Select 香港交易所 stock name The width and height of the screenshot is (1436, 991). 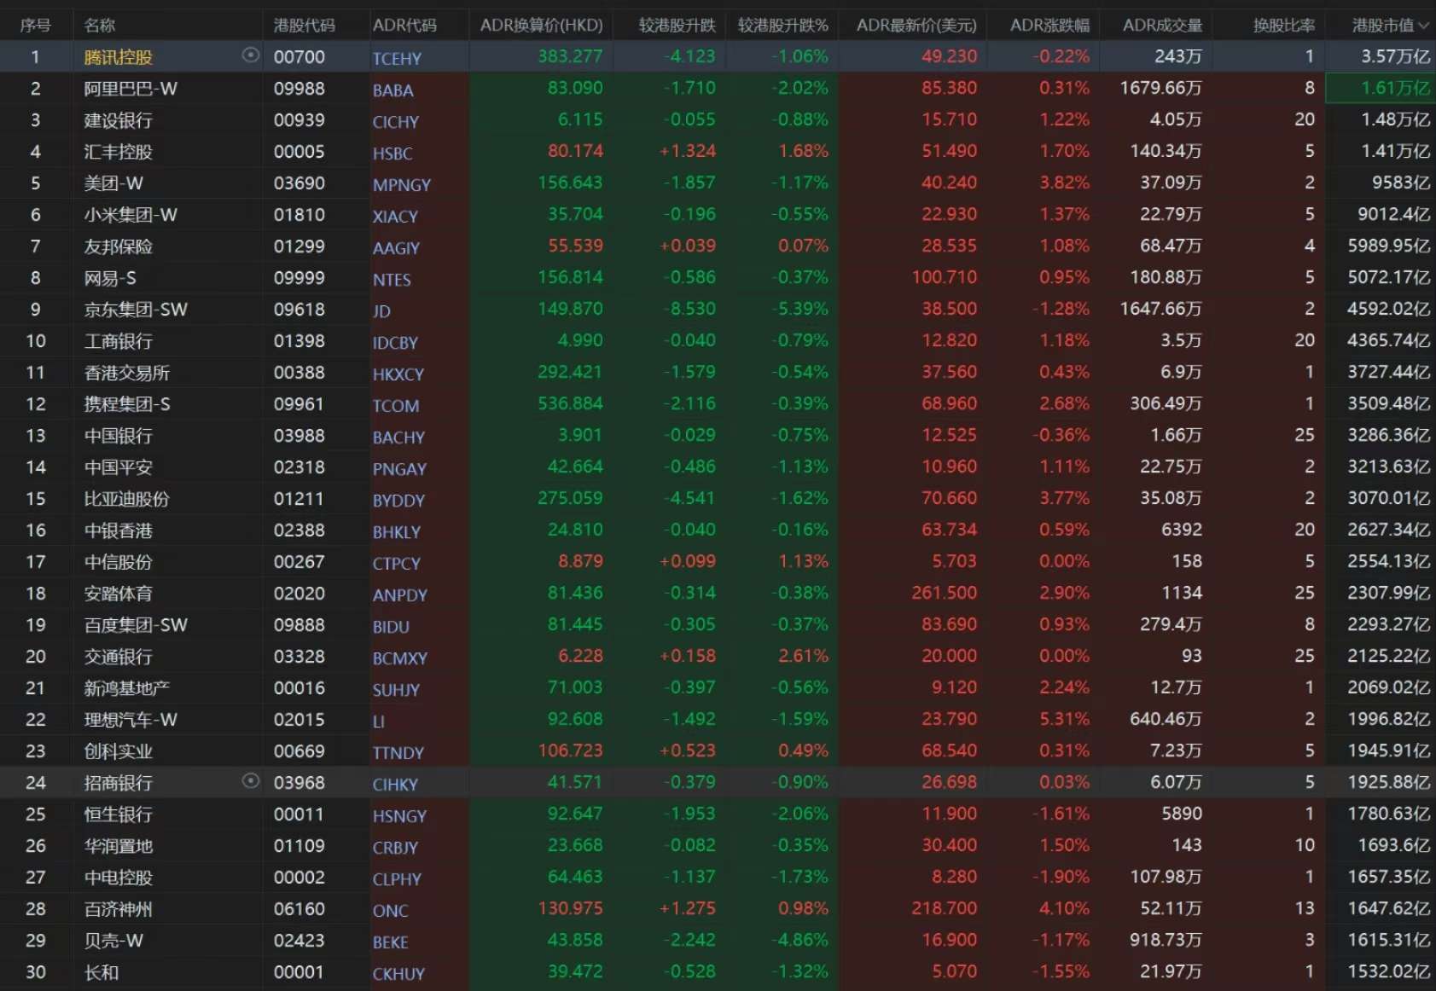[x=127, y=373]
